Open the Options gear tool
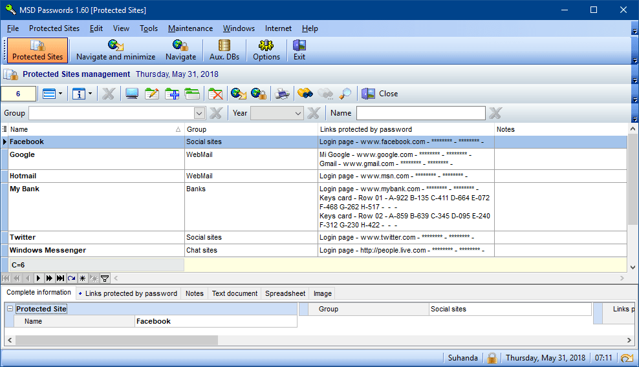Image resolution: width=639 pixels, height=367 pixels. pyautogui.click(x=266, y=50)
